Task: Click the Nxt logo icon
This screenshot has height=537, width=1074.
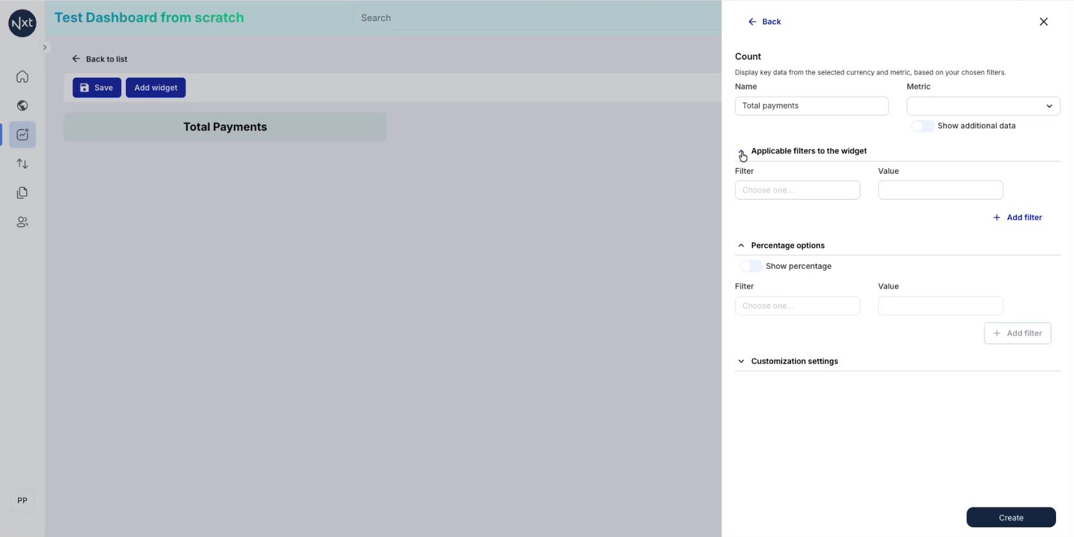Action: 22,23
